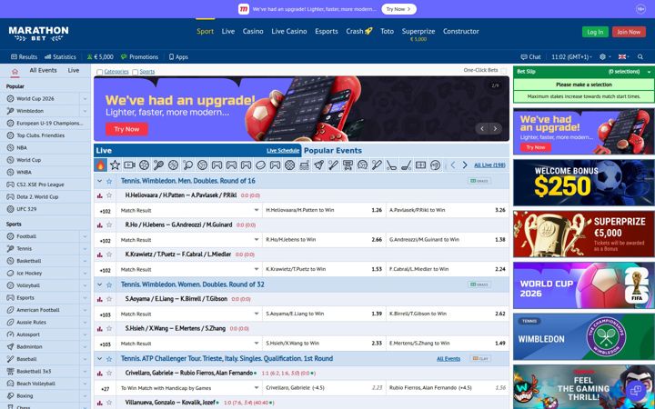Show the next banner slide with right arrow
The width and height of the screenshot is (655, 409).
[x=495, y=128]
